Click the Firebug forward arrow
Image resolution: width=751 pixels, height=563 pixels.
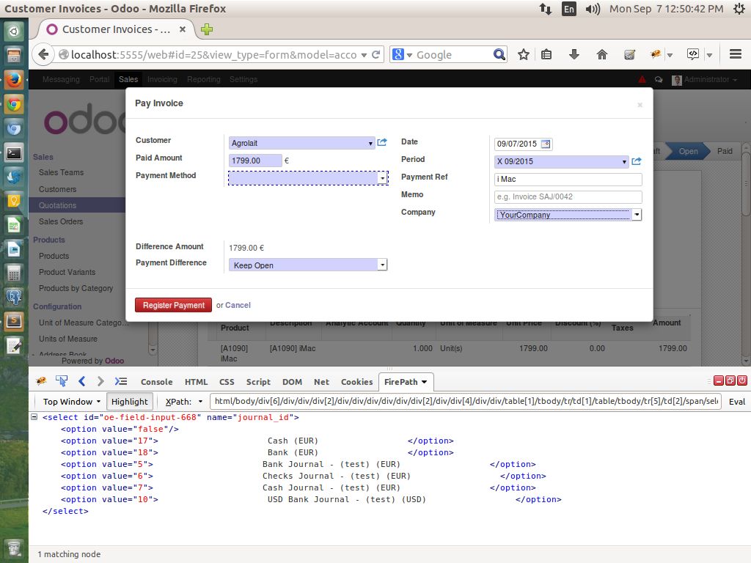[100, 381]
